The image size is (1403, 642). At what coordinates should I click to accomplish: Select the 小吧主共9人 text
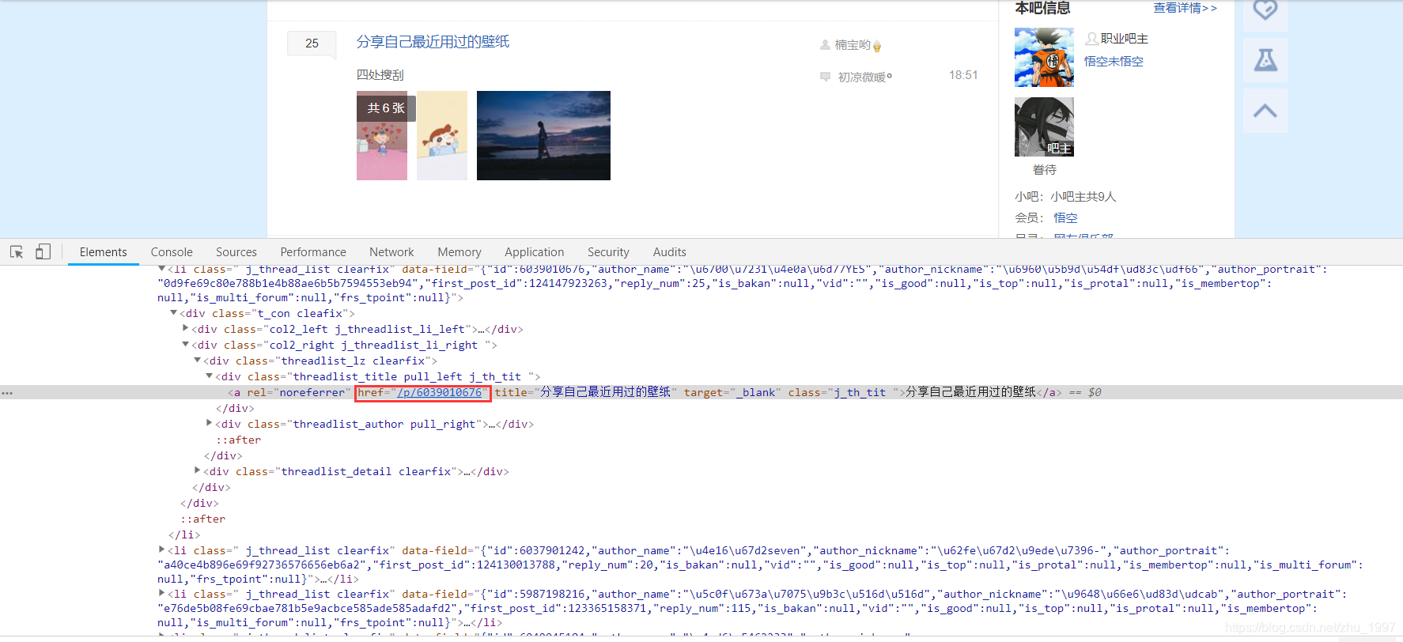click(1083, 196)
